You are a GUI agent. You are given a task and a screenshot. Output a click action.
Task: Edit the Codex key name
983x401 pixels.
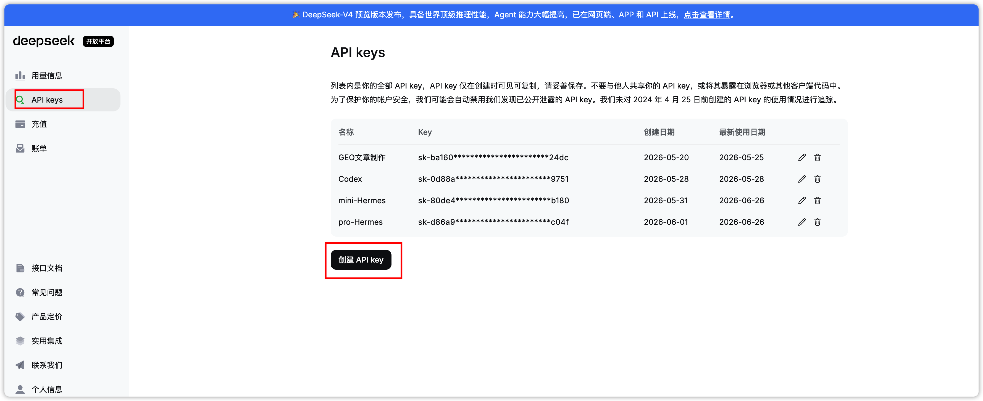tap(802, 179)
